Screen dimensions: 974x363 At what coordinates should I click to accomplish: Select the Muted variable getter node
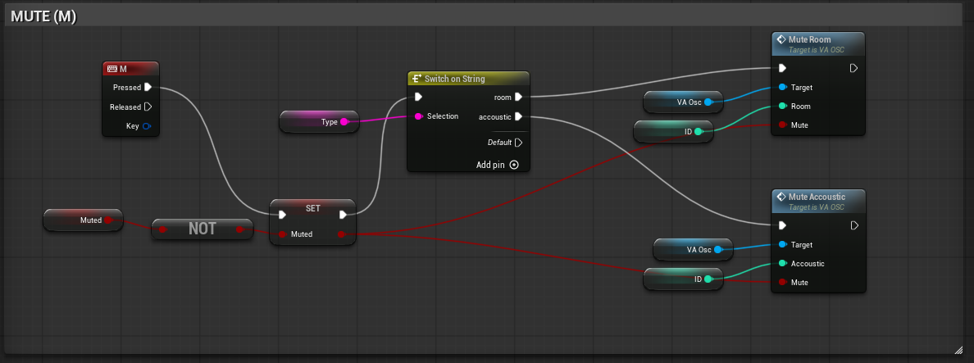coord(83,220)
